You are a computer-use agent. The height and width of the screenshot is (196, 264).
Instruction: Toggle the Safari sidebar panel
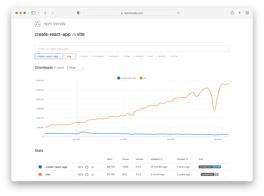tap(33, 13)
